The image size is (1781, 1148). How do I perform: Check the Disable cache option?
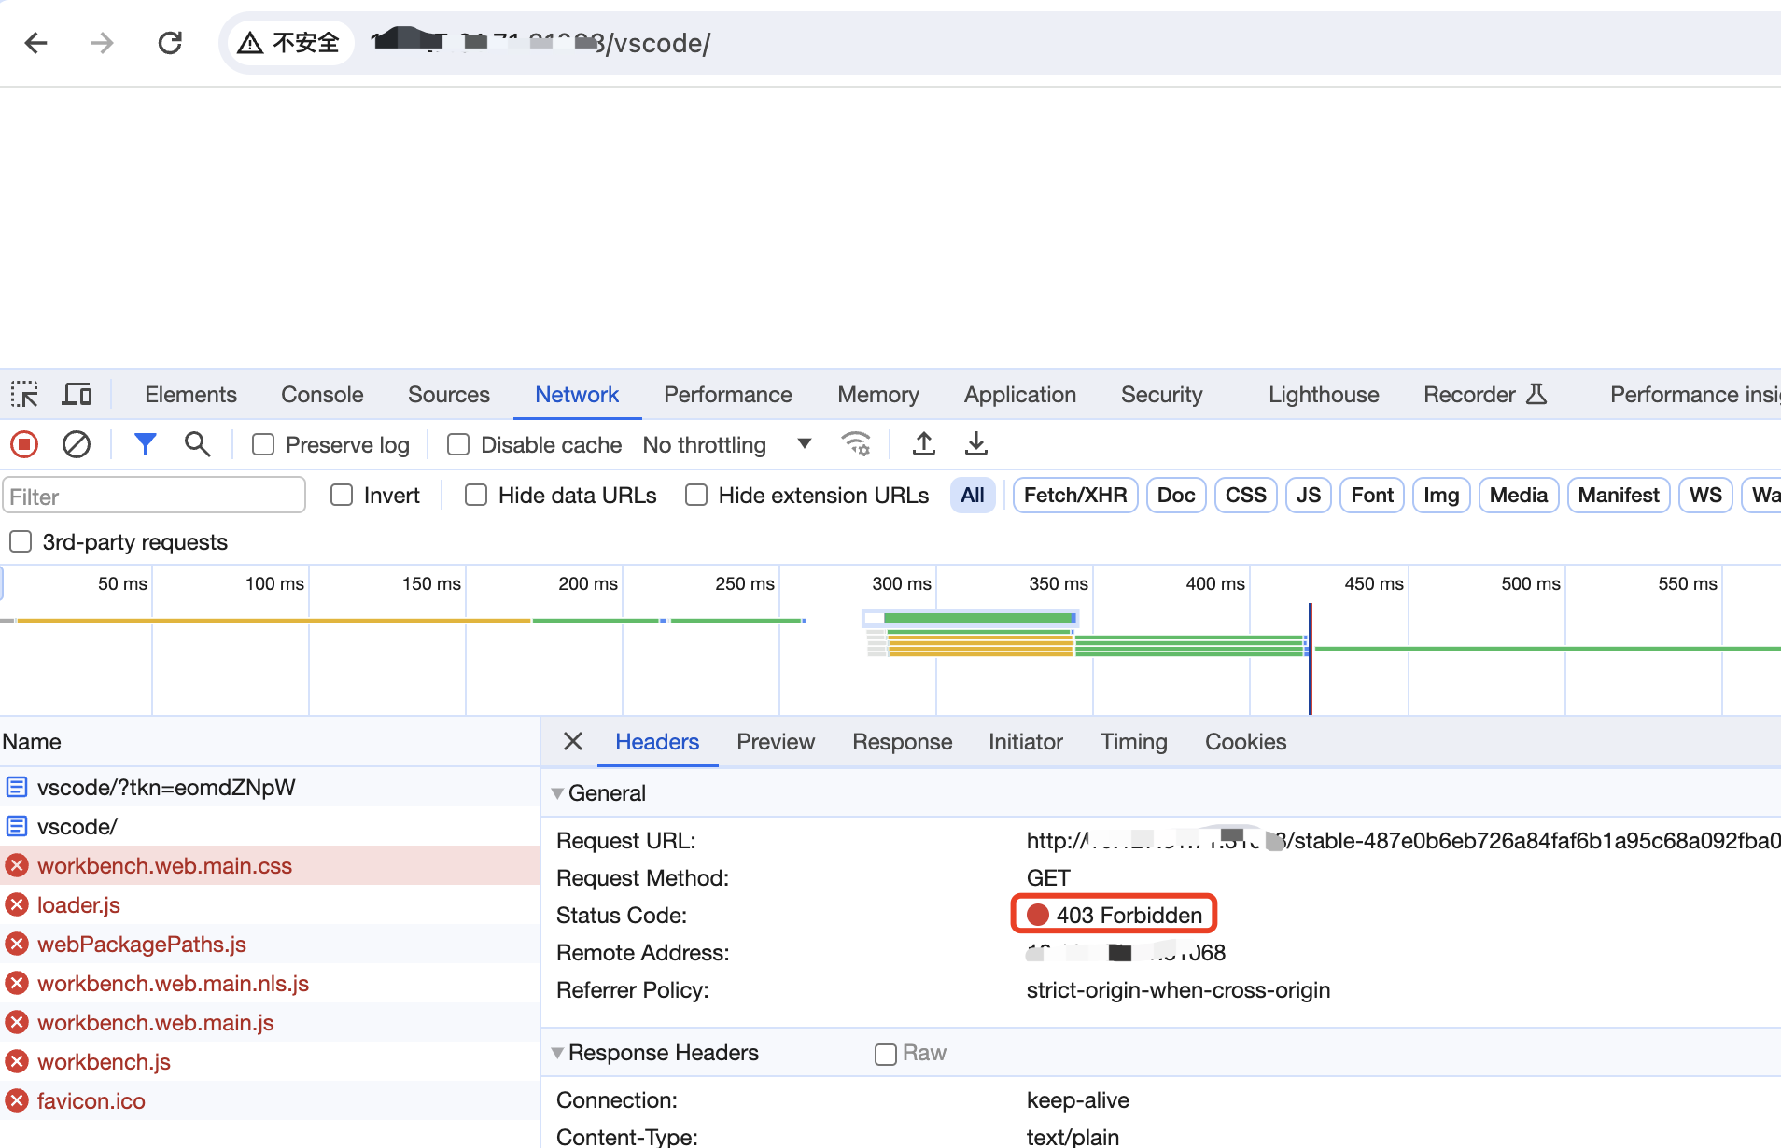(458, 445)
